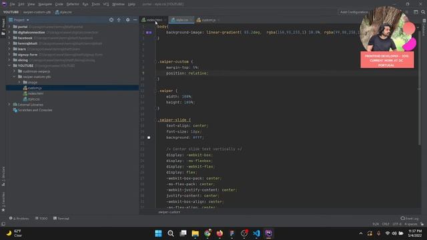Viewport: 427px width, 240px height.
Task: Expand the facebook folder
Action: [x=9, y=38]
